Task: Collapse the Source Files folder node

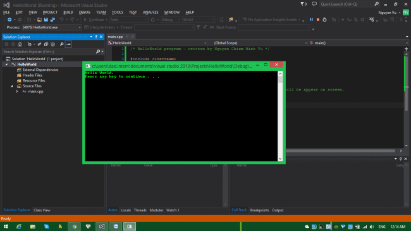Action: point(12,86)
